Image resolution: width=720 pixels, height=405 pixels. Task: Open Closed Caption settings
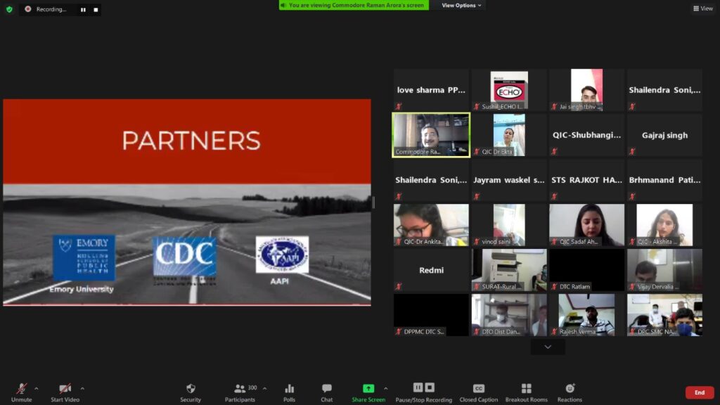pos(478,389)
